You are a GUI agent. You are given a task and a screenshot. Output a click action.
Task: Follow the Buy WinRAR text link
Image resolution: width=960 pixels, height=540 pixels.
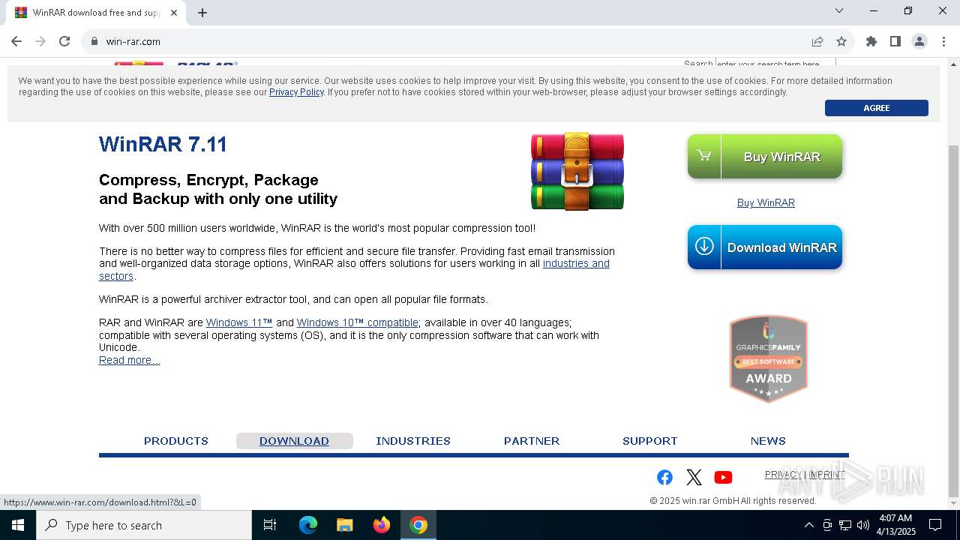click(x=766, y=202)
